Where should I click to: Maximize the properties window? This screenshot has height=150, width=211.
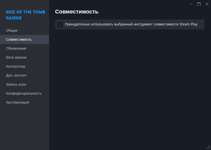click(x=199, y=4)
